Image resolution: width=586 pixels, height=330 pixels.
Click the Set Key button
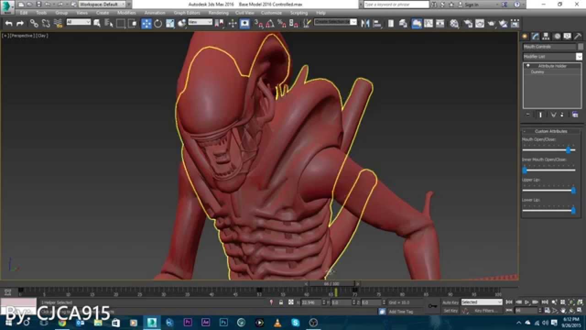(x=450, y=310)
